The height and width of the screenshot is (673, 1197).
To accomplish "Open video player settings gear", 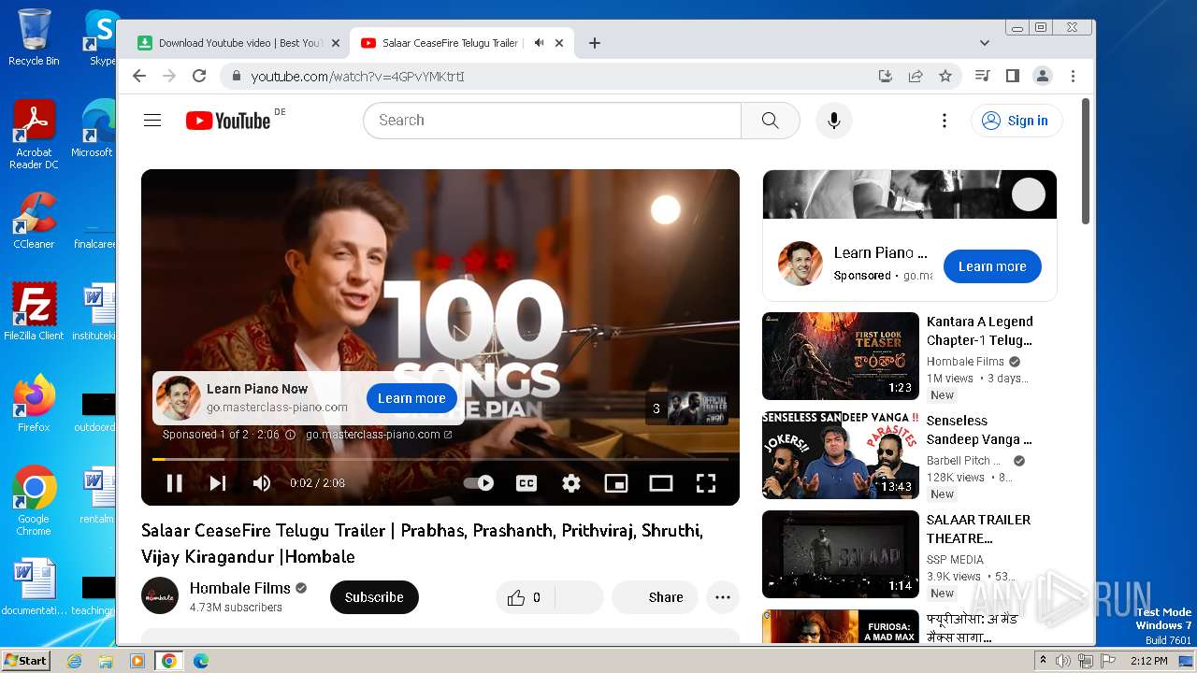I will coord(571,483).
